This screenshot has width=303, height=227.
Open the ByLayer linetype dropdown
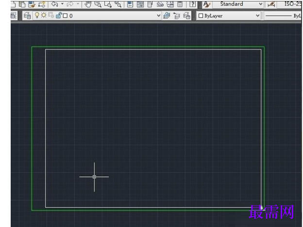[283, 16]
